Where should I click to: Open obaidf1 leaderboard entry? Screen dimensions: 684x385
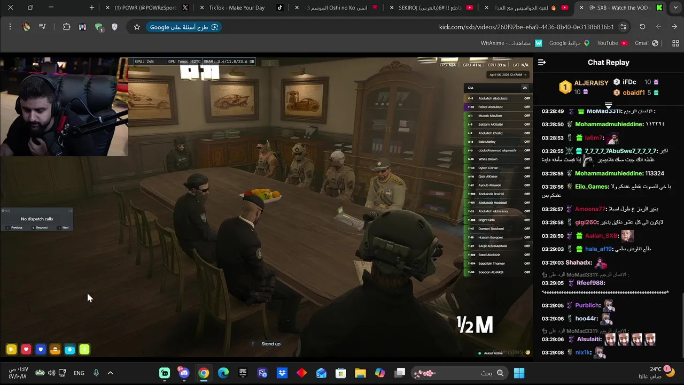pos(633,93)
